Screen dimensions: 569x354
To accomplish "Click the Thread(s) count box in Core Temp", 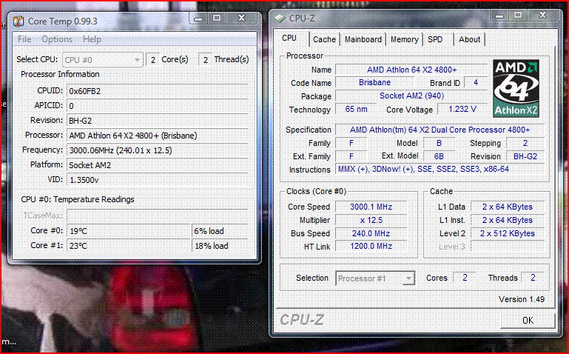I will tap(206, 59).
